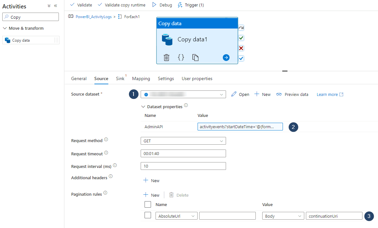The image size is (378, 228).
Task: Open the Body value dropdown
Action: 283,216
